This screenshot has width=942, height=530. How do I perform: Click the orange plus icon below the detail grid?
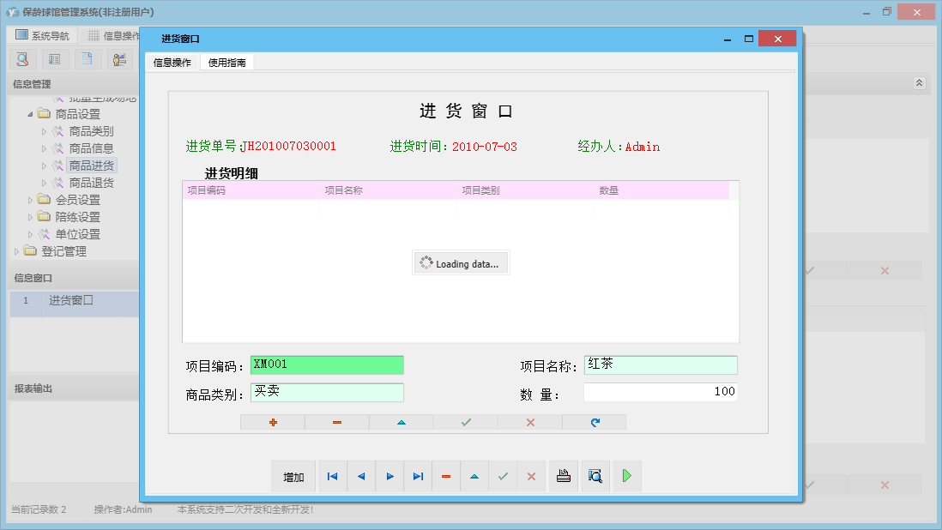pyautogui.click(x=273, y=422)
